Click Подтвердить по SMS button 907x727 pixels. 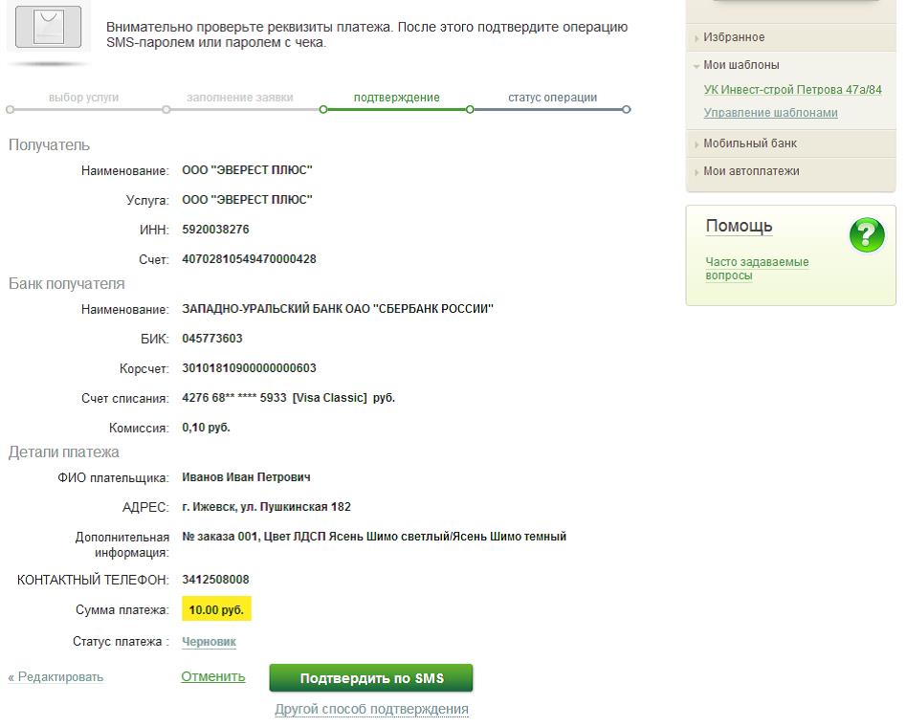coord(371,678)
